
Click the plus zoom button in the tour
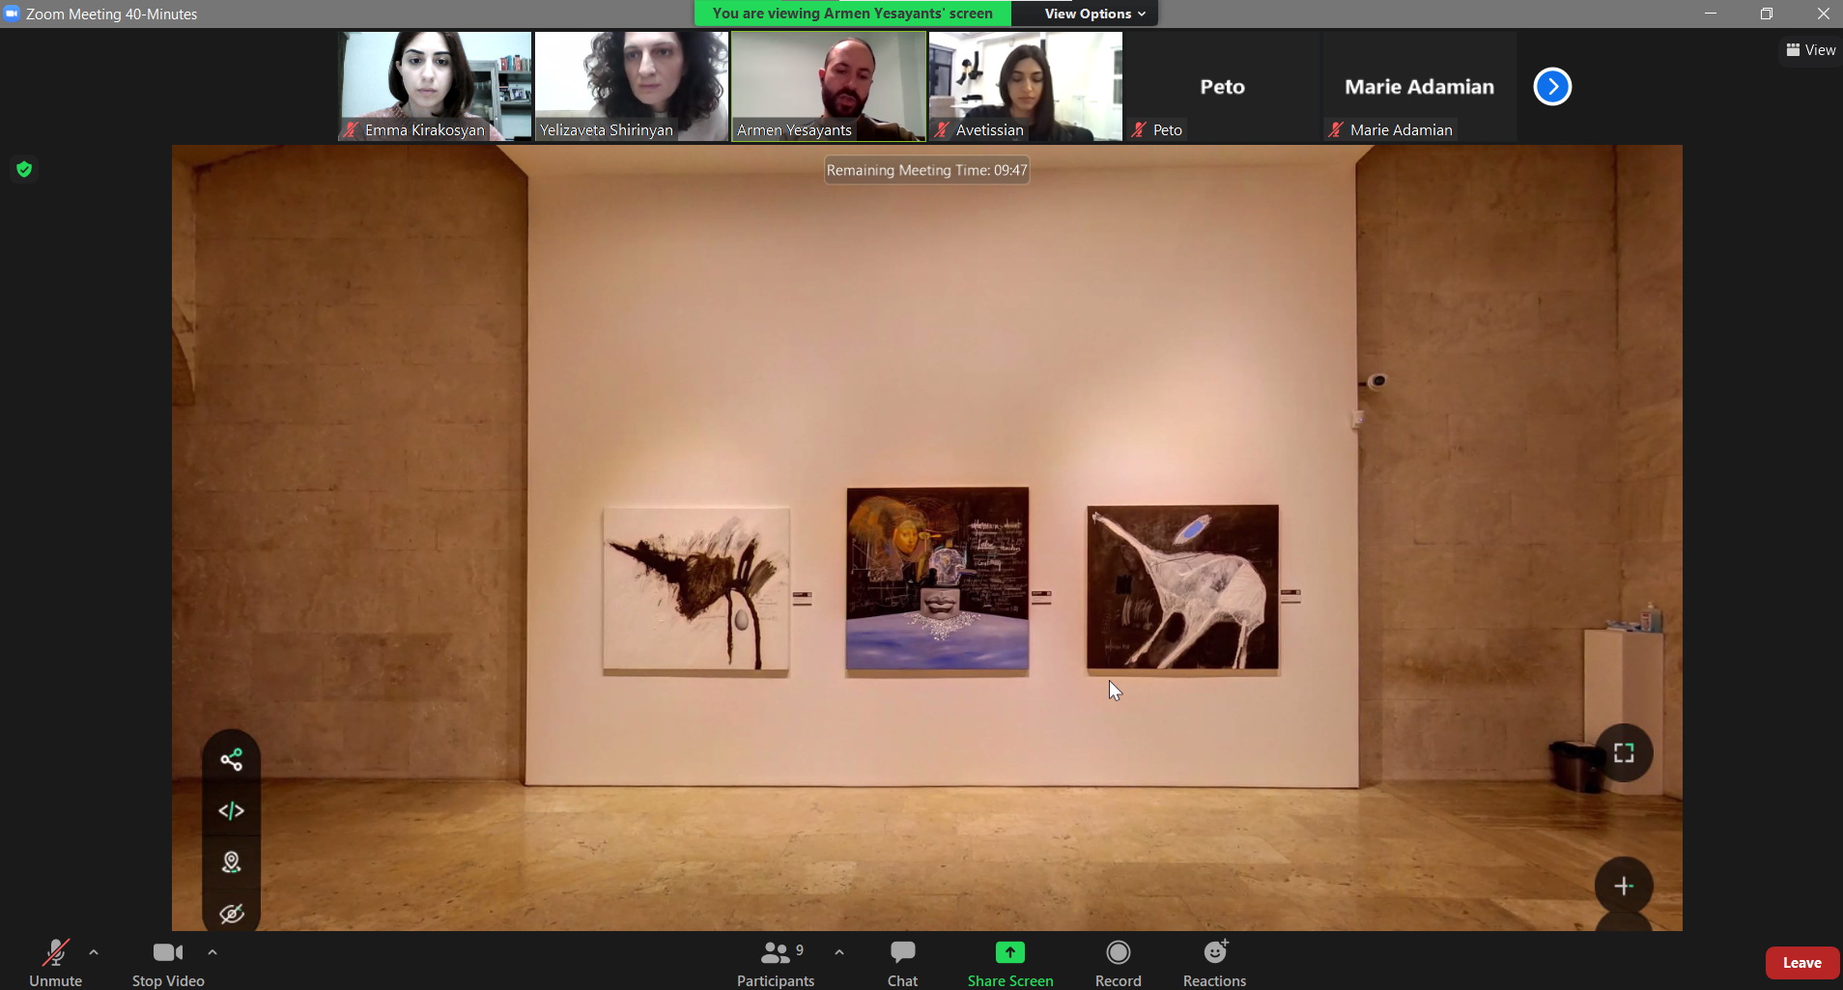(x=1624, y=886)
